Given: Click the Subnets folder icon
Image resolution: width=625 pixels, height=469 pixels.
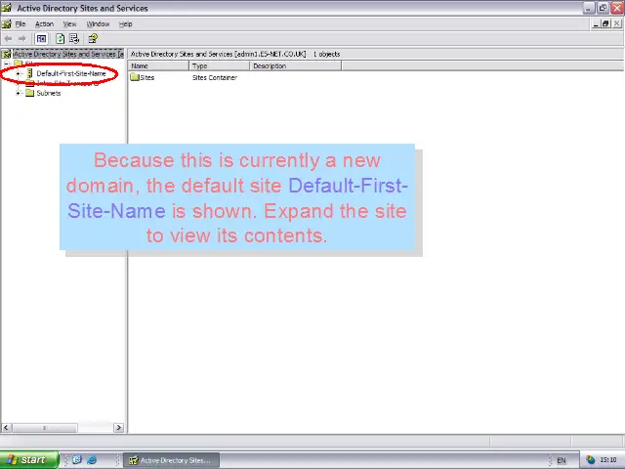Looking at the screenshot, I should click(30, 94).
